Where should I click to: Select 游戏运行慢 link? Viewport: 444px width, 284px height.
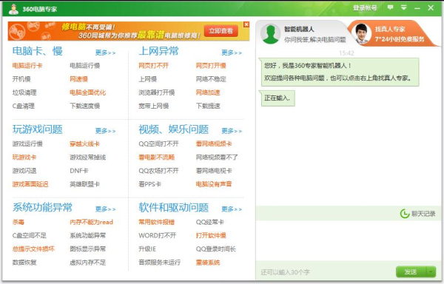27,144
